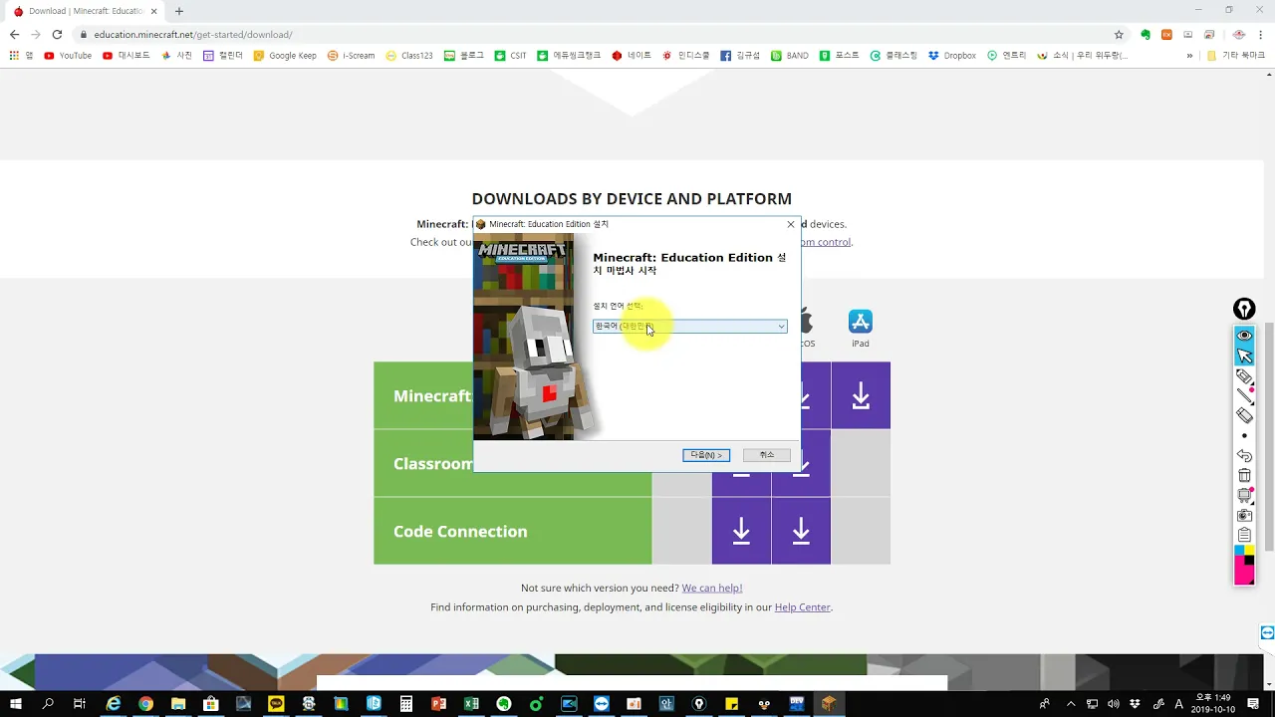1275x717 pixels.
Task: Open a new Chrome tab
Action: click(179, 11)
